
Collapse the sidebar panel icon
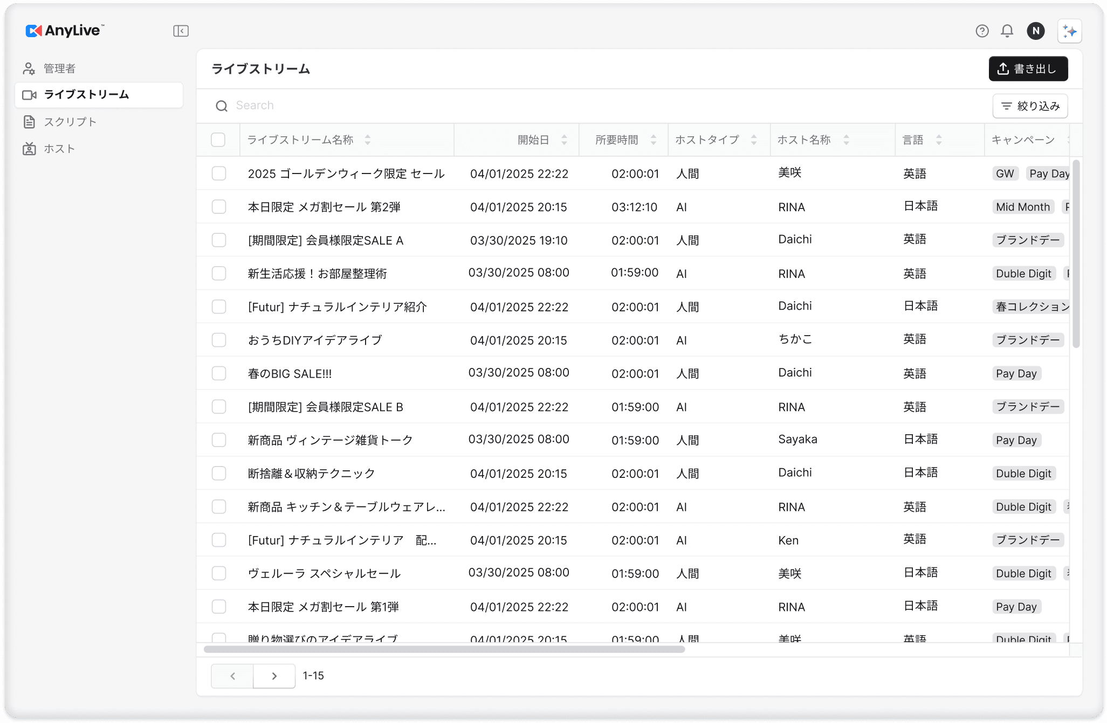(x=181, y=31)
